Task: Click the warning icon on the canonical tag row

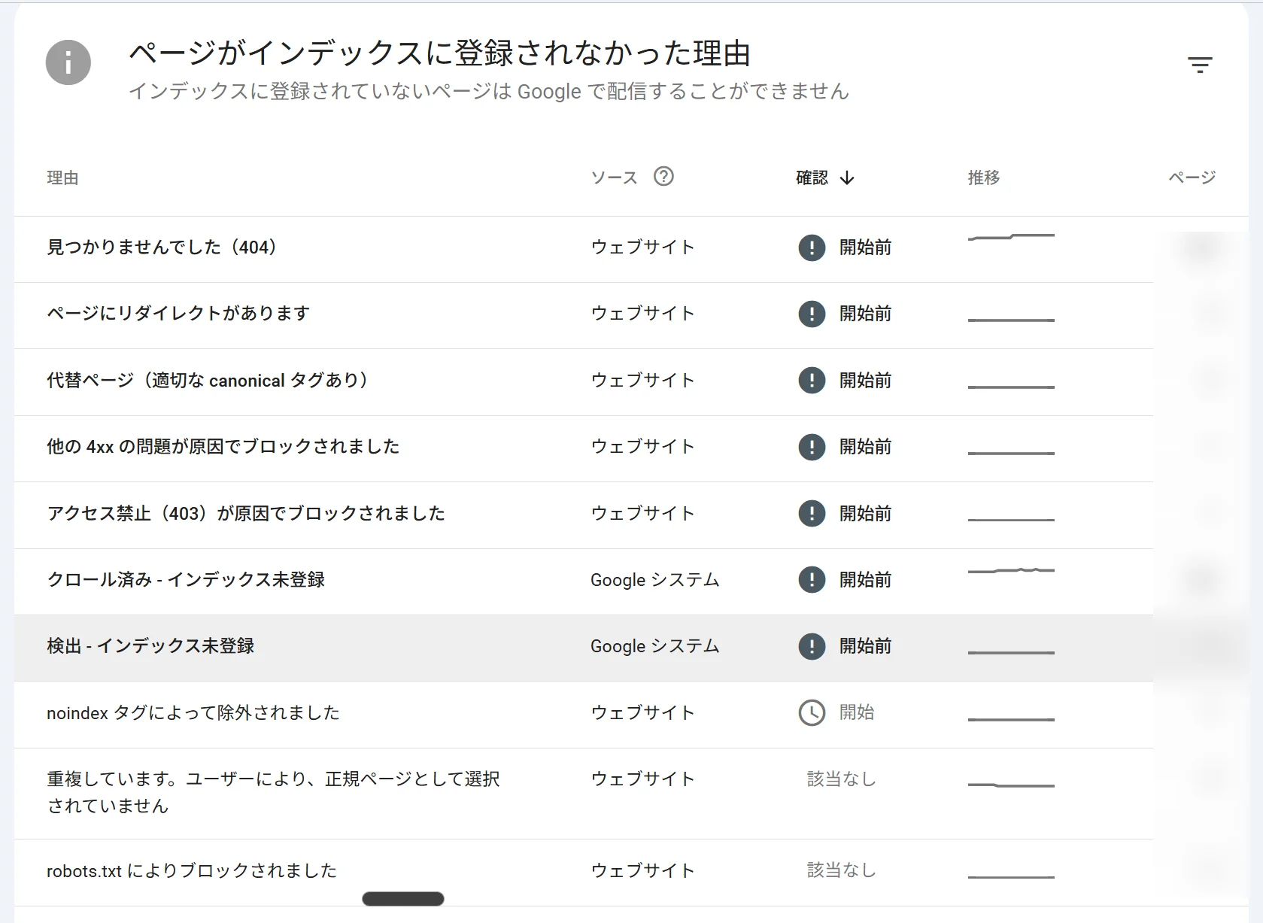Action: point(811,380)
